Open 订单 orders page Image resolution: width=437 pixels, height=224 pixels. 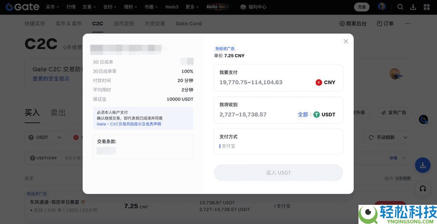[385, 24]
